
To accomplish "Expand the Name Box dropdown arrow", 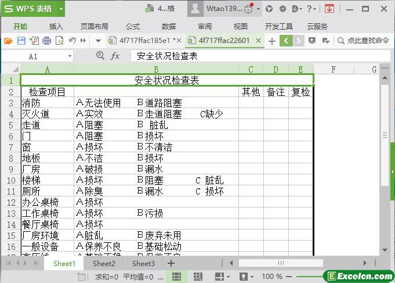I will click(70, 56).
